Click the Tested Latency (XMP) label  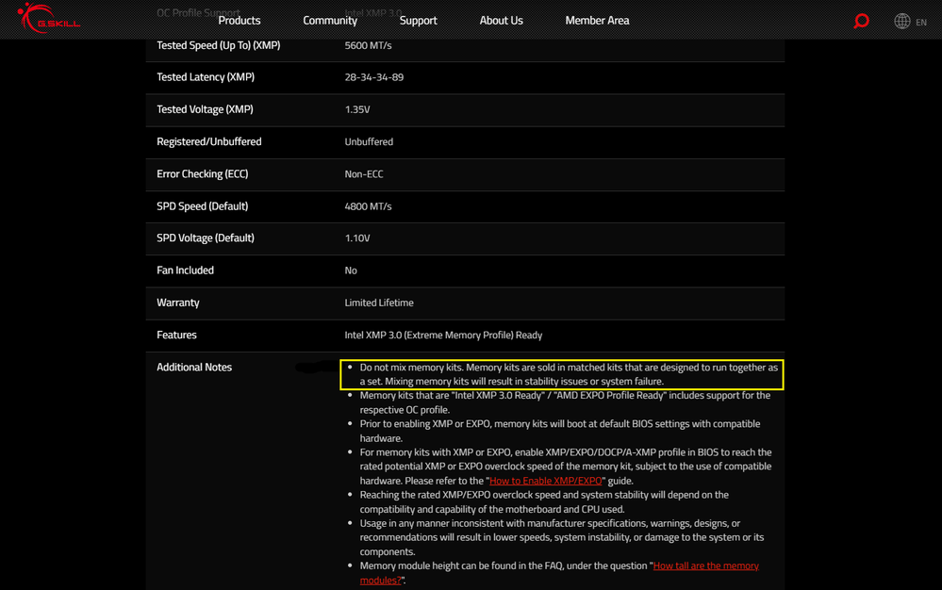pos(206,77)
